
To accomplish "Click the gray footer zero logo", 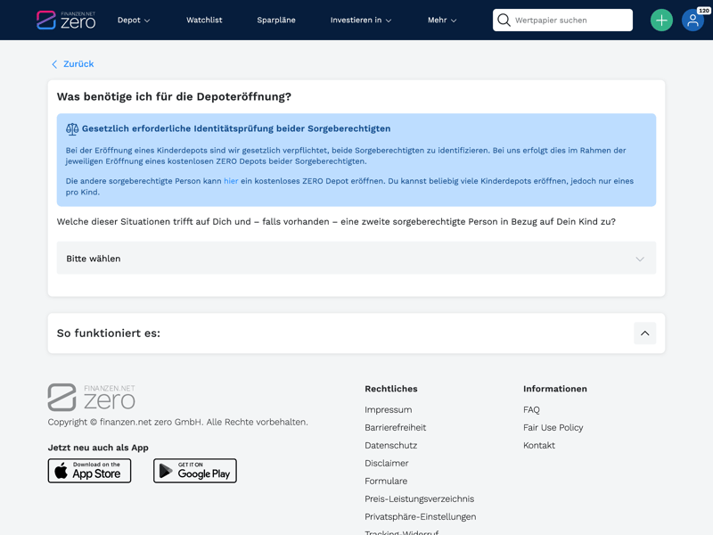I will 91,398.
